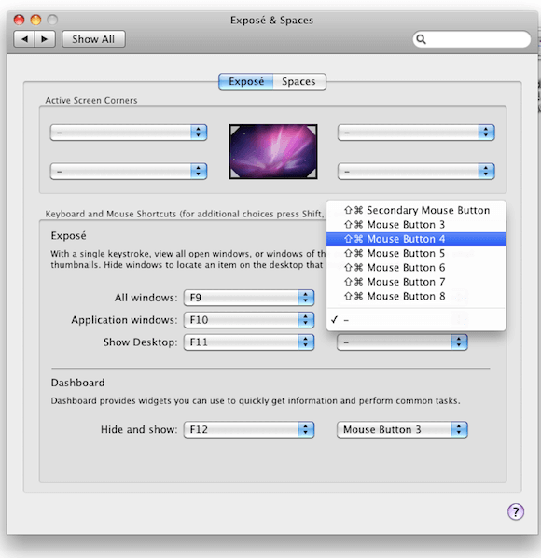Click the 'Exposé' section heading
The image size is (541, 558).
pyautogui.click(x=69, y=235)
